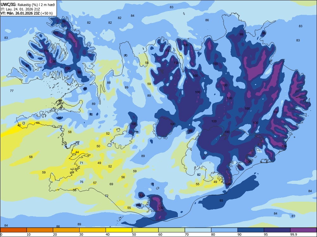This screenshot has height=237, width=317.
Task: Select the pale blue 70–80 legend segment
Action: click(x=198, y=230)
